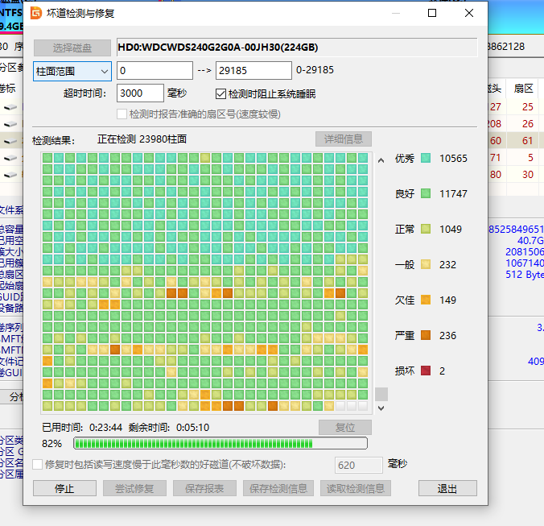This screenshot has width=544, height=526.
Task: Click the end cylinder field containing 29185
Action: click(x=253, y=70)
